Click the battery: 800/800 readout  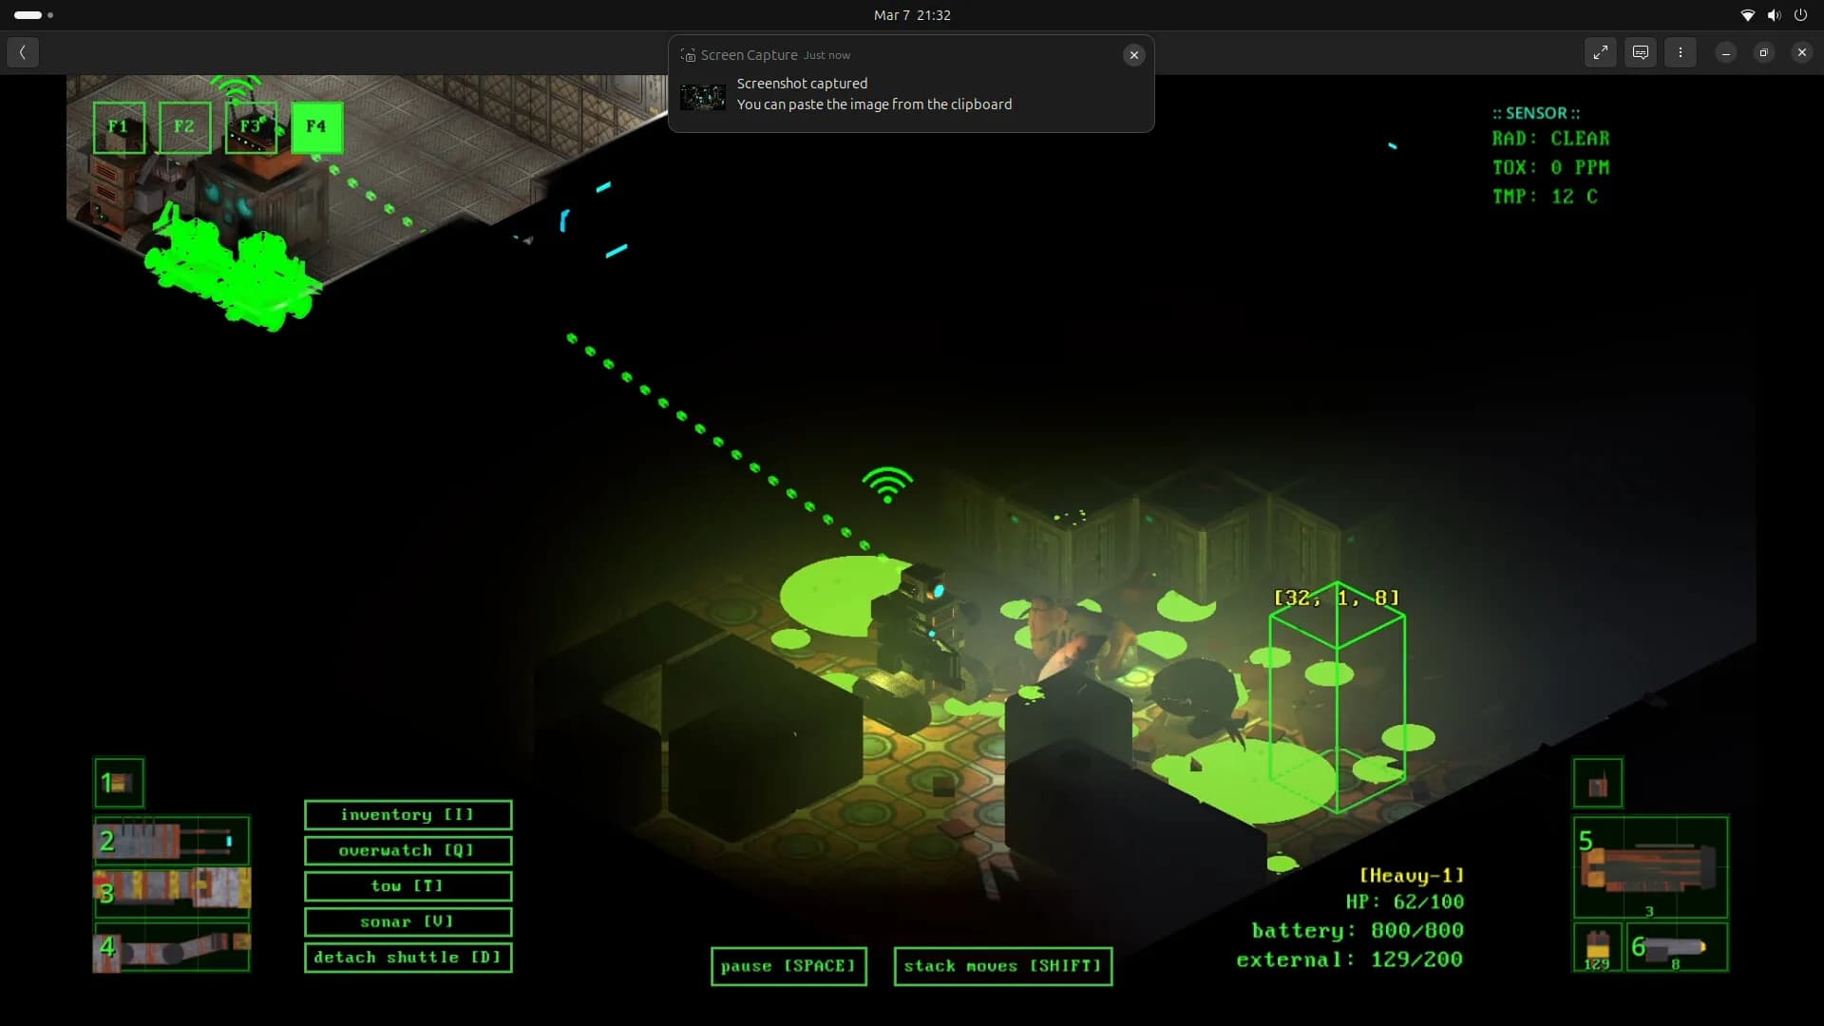pyautogui.click(x=1358, y=931)
